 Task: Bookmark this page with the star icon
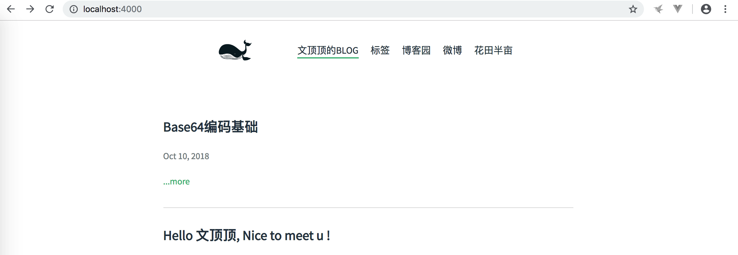coord(633,9)
